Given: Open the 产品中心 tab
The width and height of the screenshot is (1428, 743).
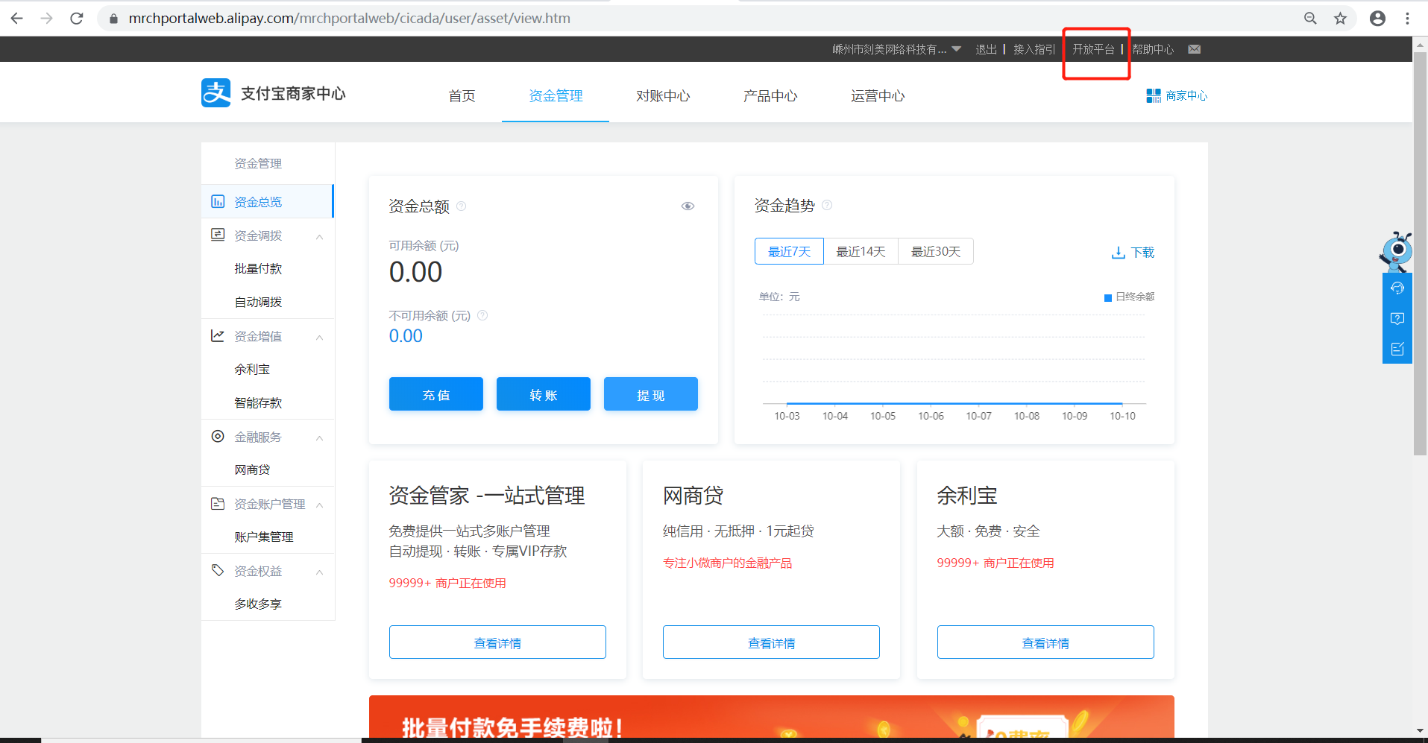Looking at the screenshot, I should click(x=770, y=96).
